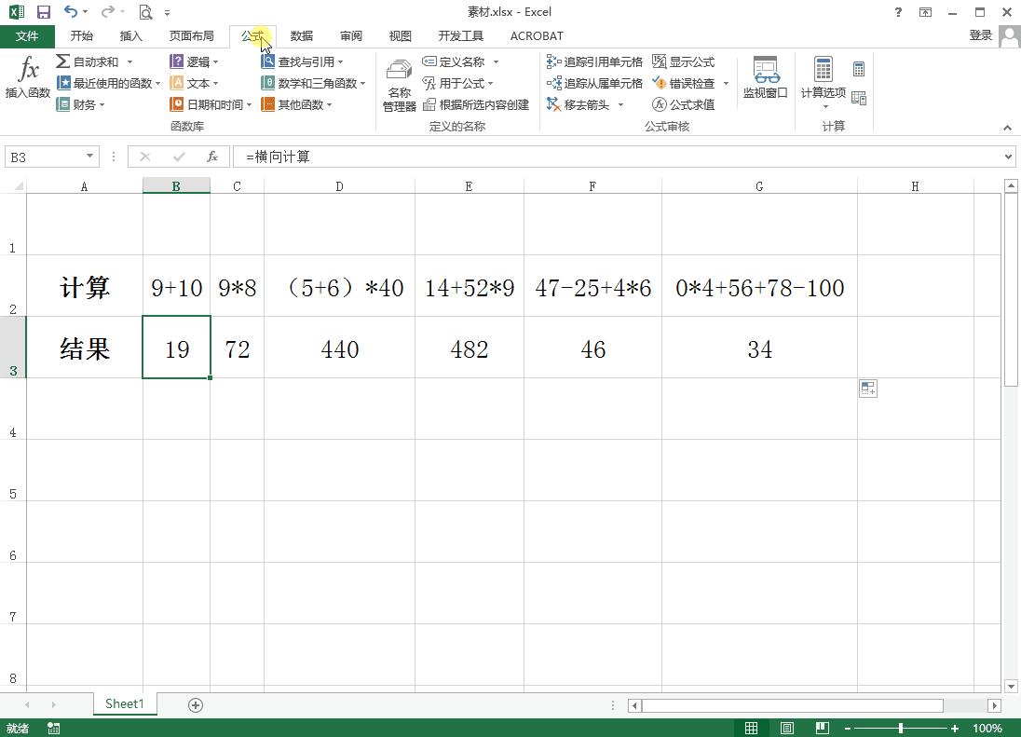Open Define Name dropdown arrow
Screen dimensions: 1021x737
coord(497,61)
